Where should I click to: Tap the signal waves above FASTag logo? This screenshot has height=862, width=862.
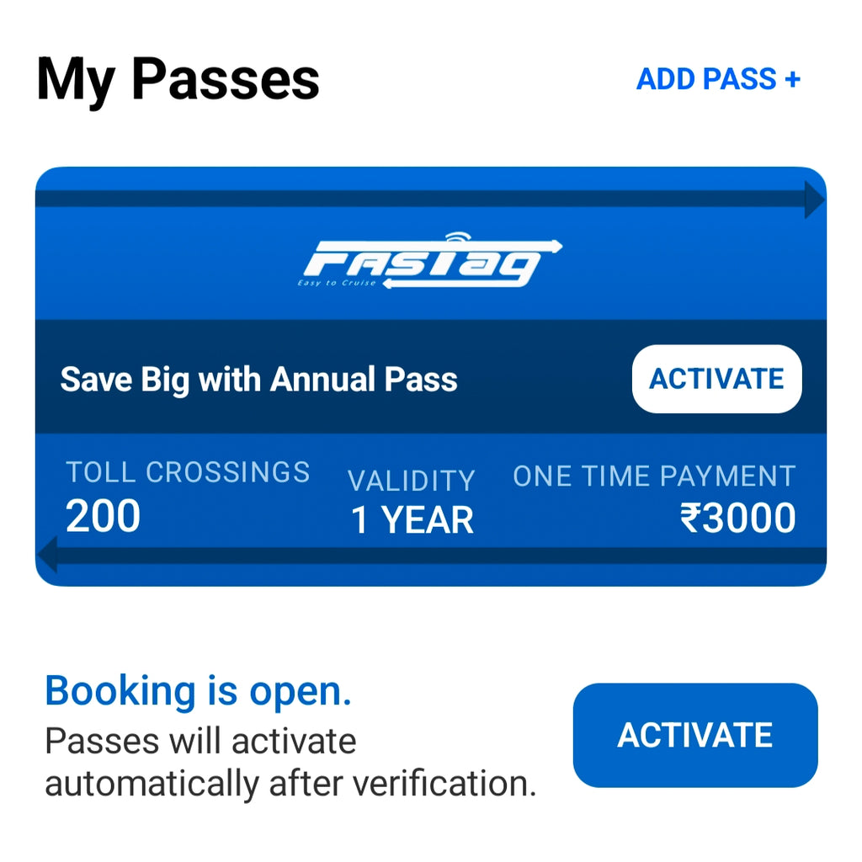point(459,237)
